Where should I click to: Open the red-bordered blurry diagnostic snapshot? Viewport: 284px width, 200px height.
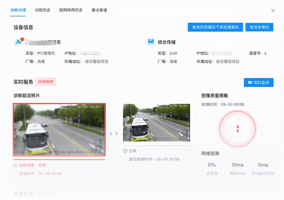point(59,130)
